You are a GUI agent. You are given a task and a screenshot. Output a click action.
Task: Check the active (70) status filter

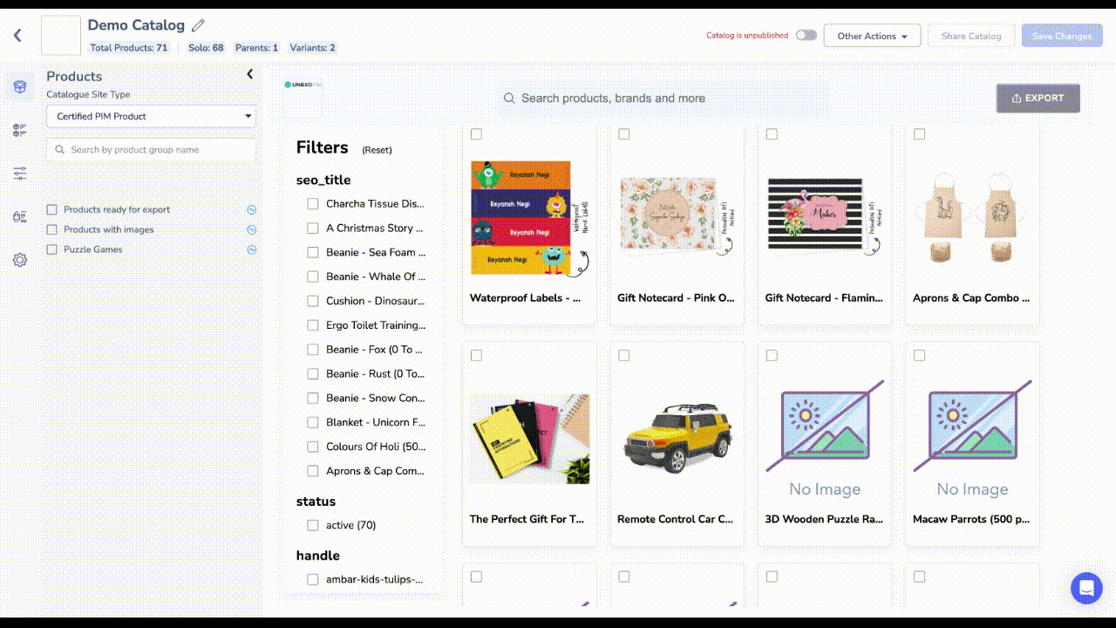[x=313, y=525]
